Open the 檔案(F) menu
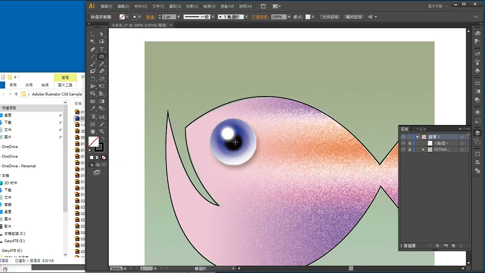 [x=106, y=6]
